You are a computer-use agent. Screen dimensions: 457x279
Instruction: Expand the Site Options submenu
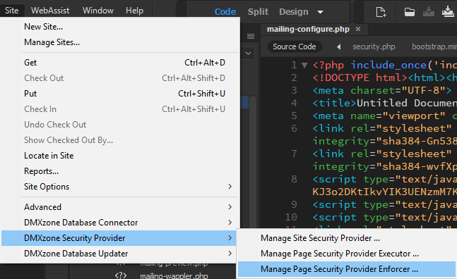(120, 187)
